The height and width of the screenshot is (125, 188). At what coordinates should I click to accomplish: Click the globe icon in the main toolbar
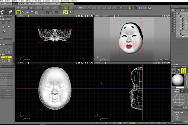pos(119,8)
